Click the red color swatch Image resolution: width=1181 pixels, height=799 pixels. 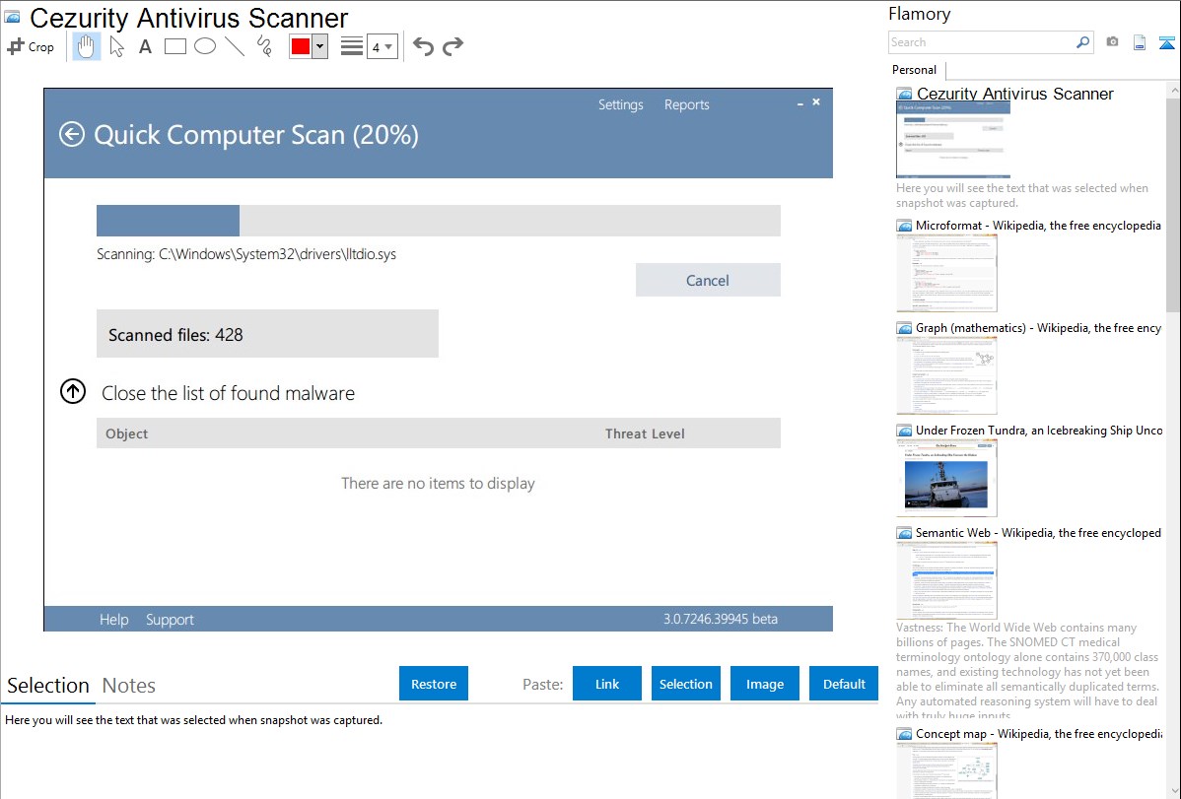point(301,46)
